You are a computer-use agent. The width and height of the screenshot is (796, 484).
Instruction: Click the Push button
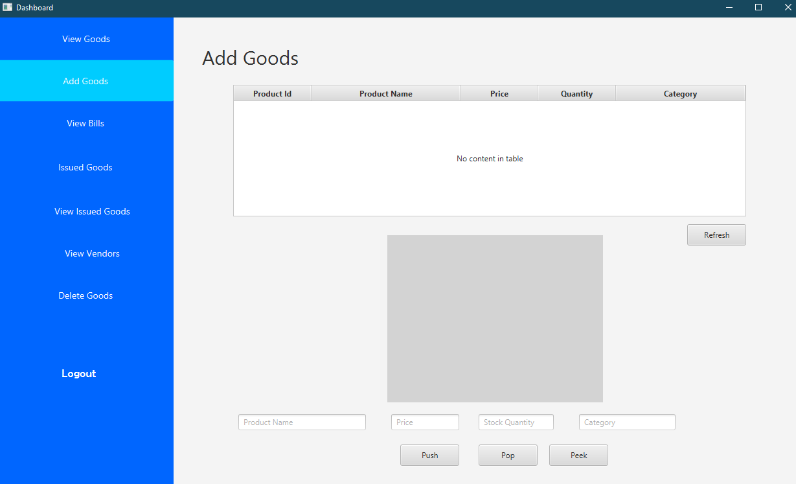coord(429,455)
